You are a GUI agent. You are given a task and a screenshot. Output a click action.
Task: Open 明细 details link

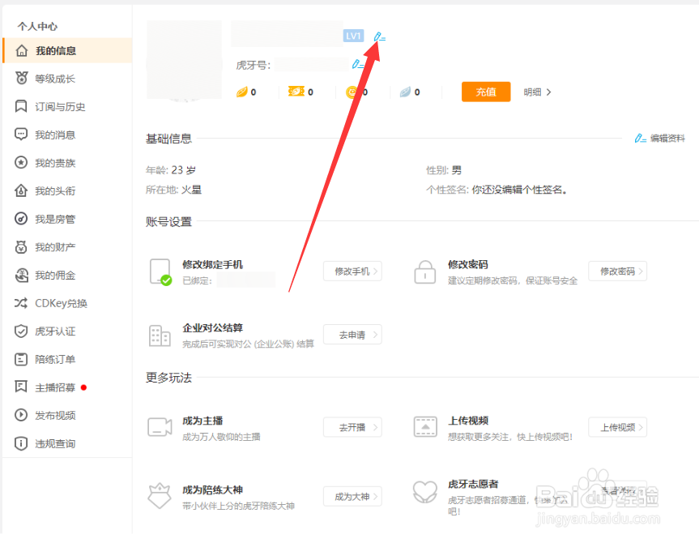[x=537, y=92]
